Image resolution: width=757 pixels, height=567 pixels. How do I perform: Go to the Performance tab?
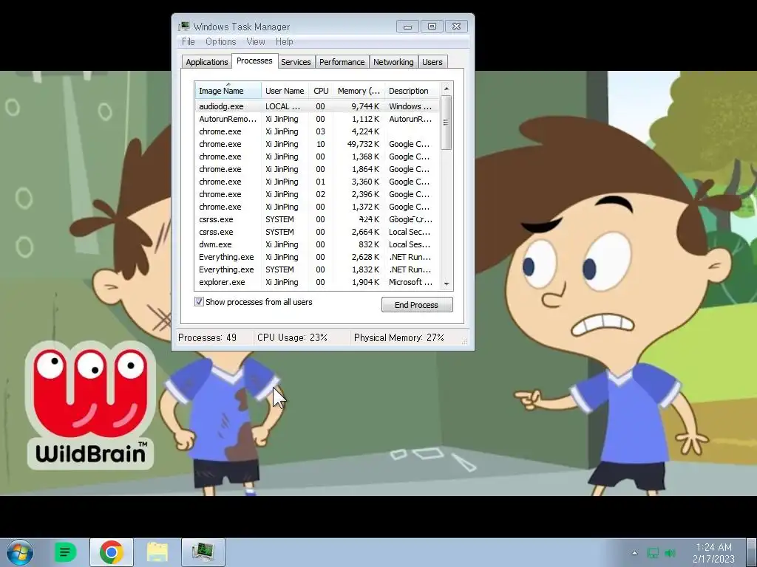tap(342, 62)
